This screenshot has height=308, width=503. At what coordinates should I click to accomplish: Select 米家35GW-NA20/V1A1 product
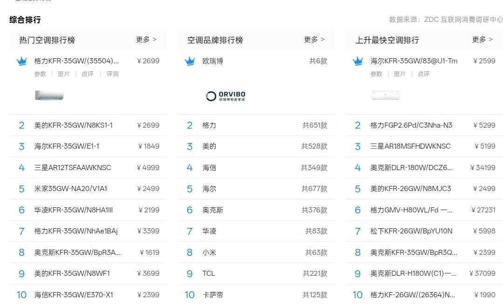point(71,189)
